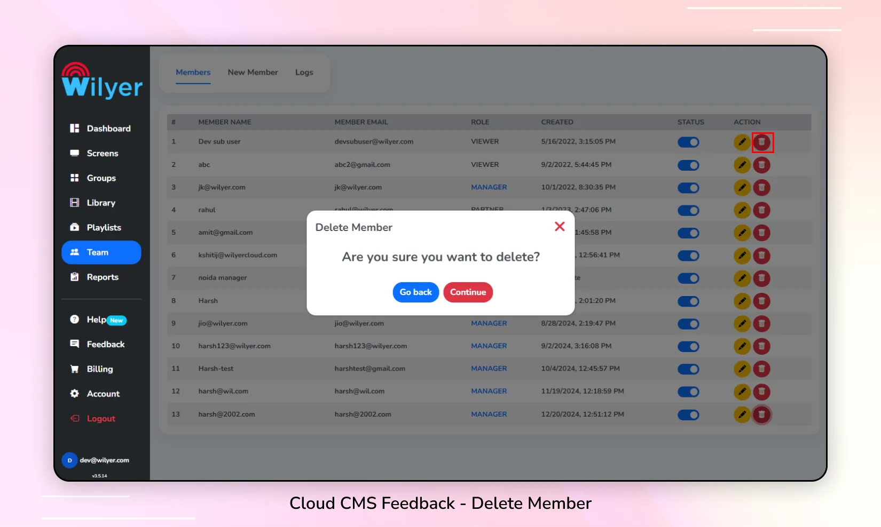
Task: Toggle status for Dev sub user
Action: tap(688, 142)
